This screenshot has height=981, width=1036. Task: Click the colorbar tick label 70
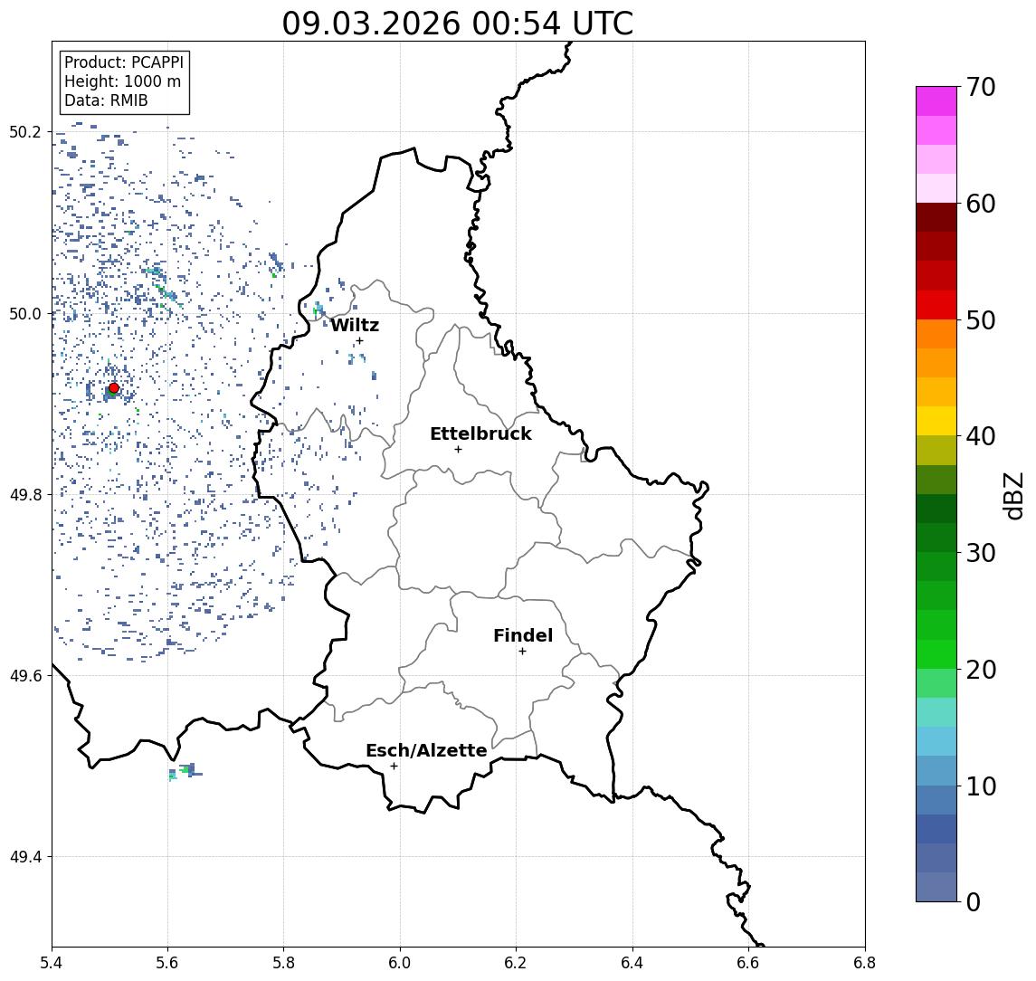(x=981, y=87)
